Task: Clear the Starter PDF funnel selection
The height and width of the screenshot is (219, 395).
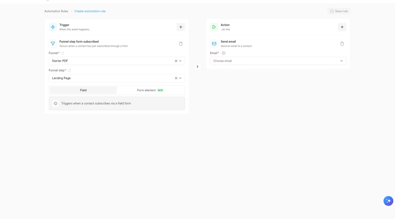Action: 176,61
